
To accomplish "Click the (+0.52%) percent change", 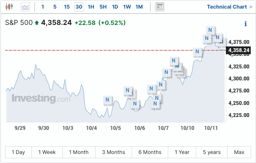I will pyautogui.click(x=112, y=23).
